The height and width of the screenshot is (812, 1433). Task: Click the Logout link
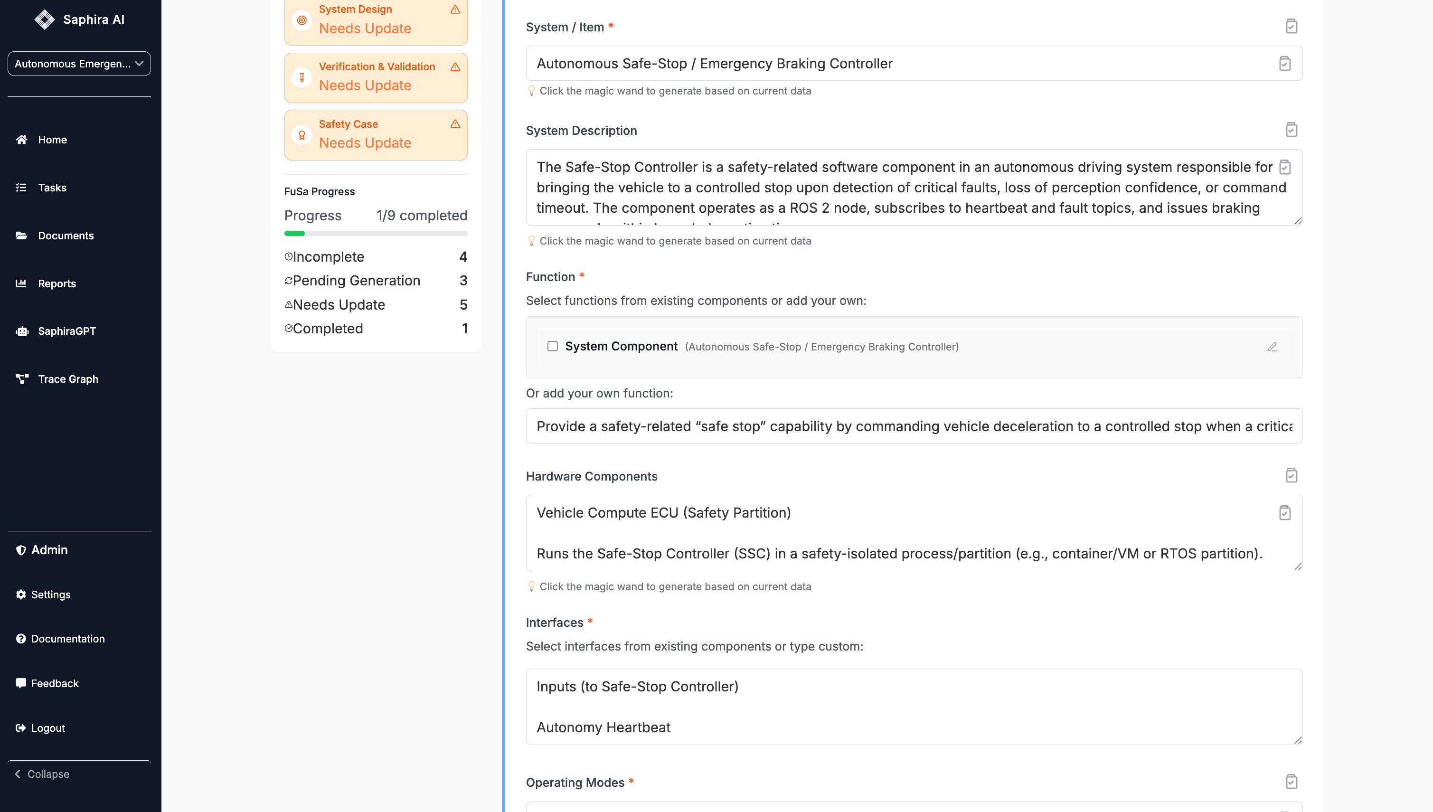(47, 728)
